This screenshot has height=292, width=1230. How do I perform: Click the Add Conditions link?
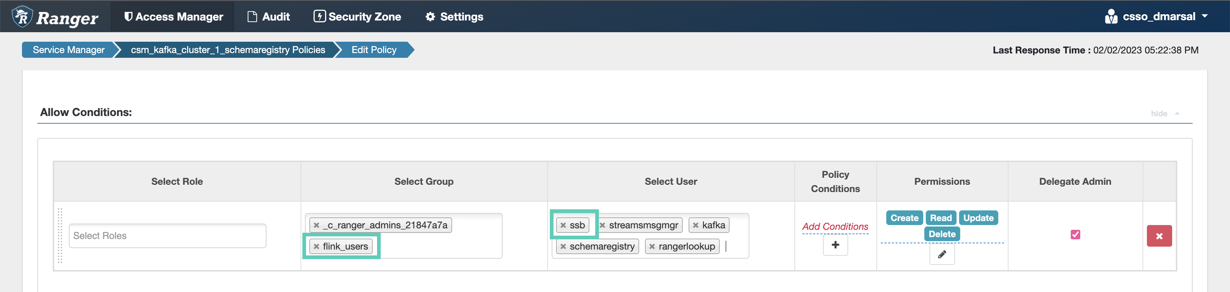click(835, 227)
